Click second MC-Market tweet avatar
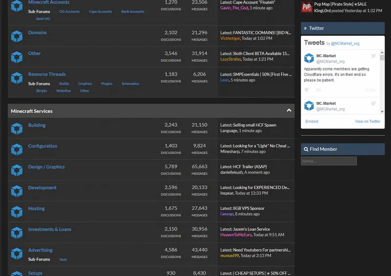 [x=309, y=106]
